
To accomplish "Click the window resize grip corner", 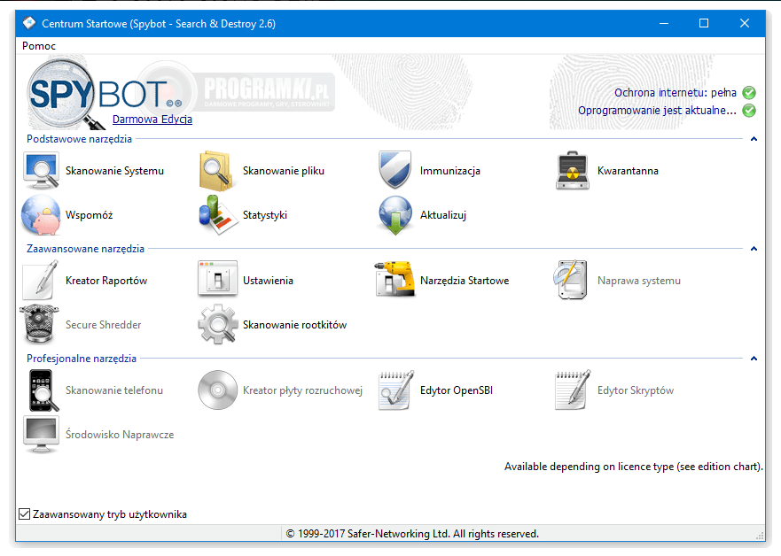I will (760, 536).
